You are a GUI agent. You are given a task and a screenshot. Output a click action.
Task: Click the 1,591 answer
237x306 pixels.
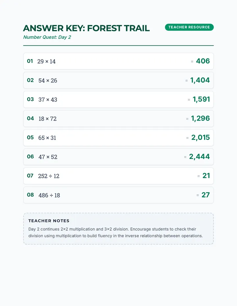[x=201, y=99]
